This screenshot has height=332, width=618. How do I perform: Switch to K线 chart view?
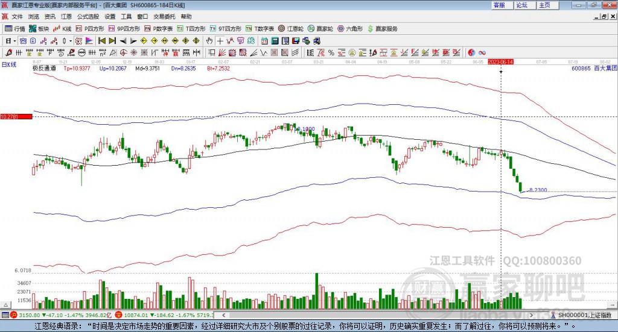62,28
